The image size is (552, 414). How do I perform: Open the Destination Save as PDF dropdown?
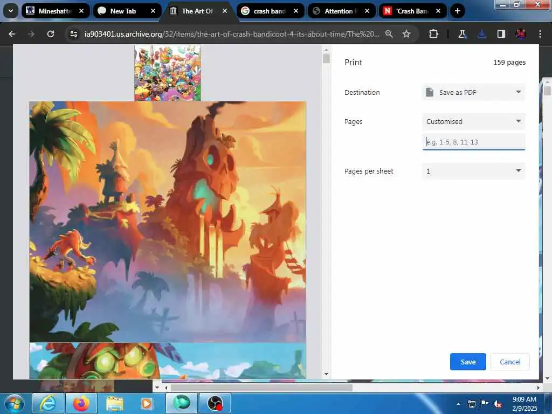coord(473,92)
